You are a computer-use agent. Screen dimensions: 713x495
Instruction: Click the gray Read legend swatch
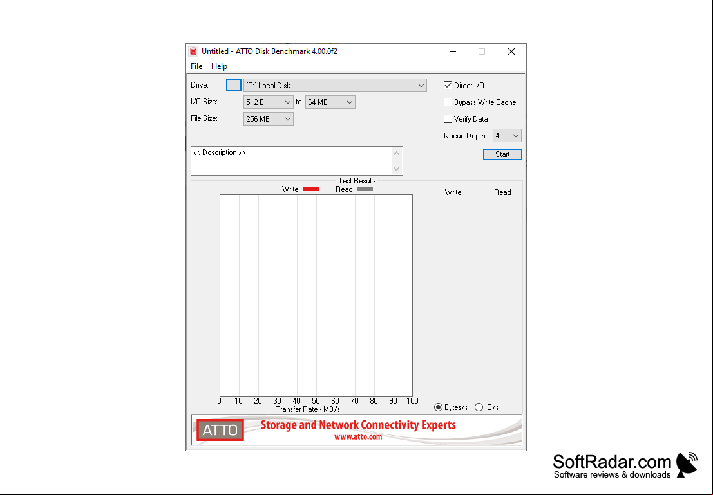[x=365, y=189]
